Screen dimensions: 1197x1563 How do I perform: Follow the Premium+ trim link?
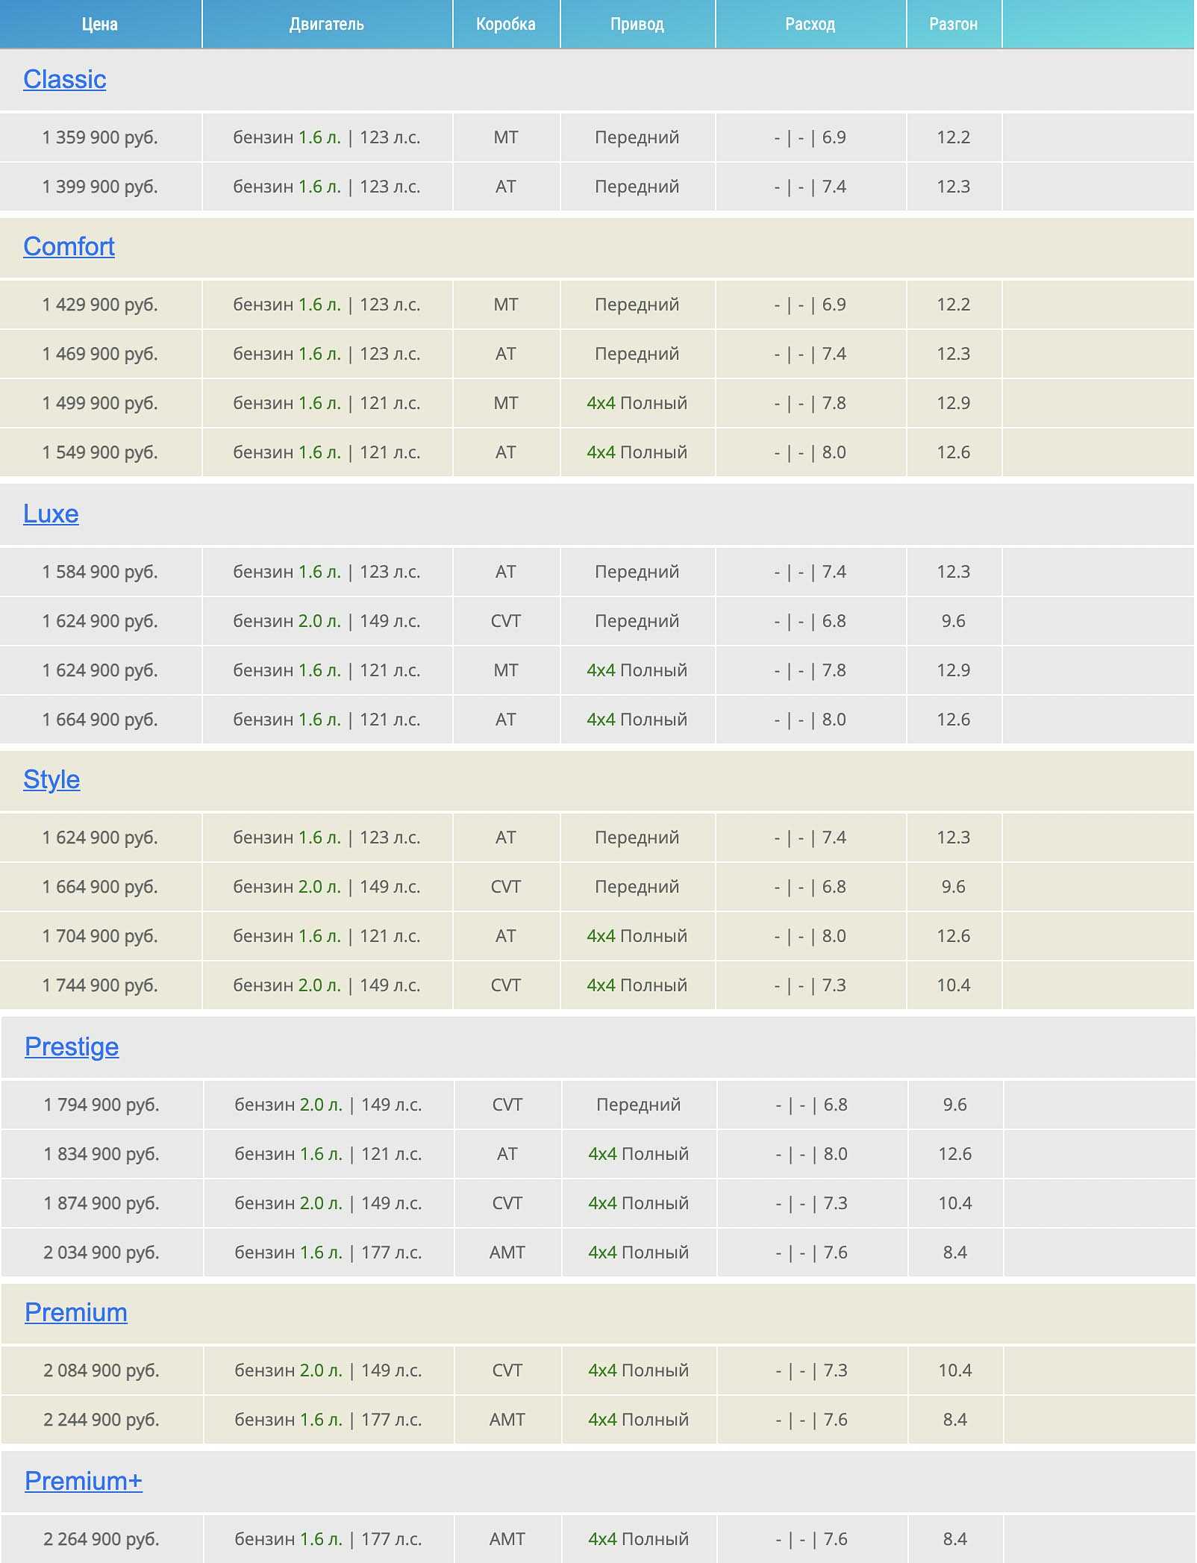[84, 1482]
